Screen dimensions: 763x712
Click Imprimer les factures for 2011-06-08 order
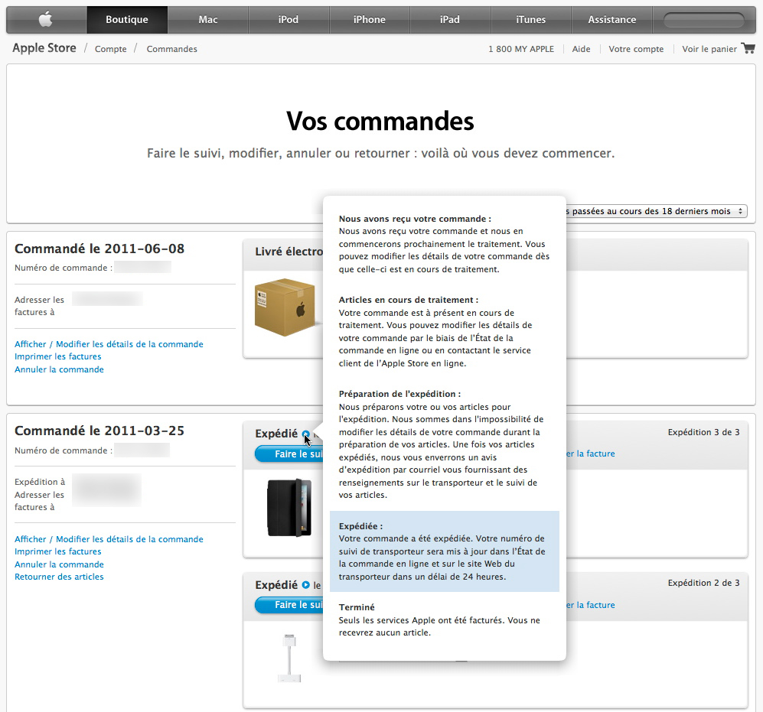click(x=58, y=356)
